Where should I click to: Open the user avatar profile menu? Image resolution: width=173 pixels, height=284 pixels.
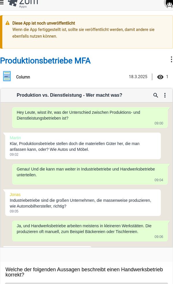(169, 4)
